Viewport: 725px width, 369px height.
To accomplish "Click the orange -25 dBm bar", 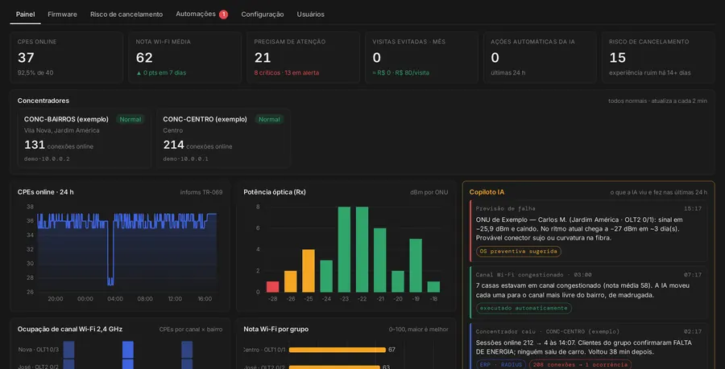I will point(309,271).
